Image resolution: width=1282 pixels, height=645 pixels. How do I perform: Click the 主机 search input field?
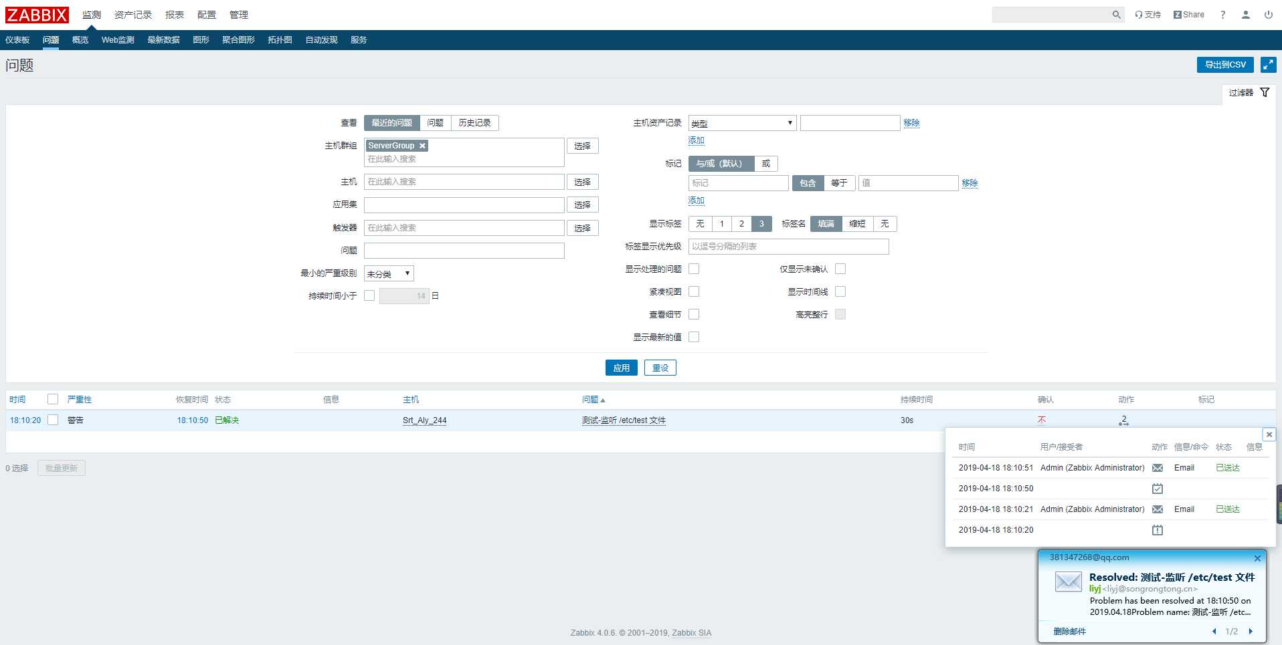(464, 182)
